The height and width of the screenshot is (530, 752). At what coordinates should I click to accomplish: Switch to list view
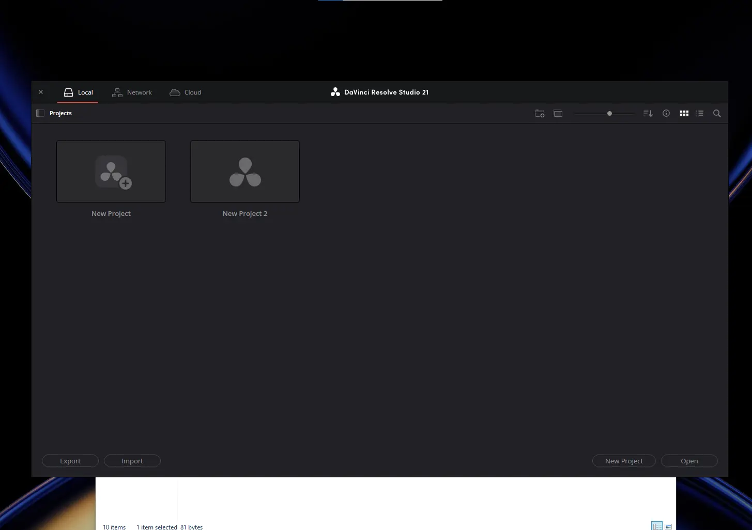pyautogui.click(x=700, y=113)
